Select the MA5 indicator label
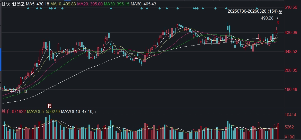This screenshot has height=140, width=301. tap(37, 4)
